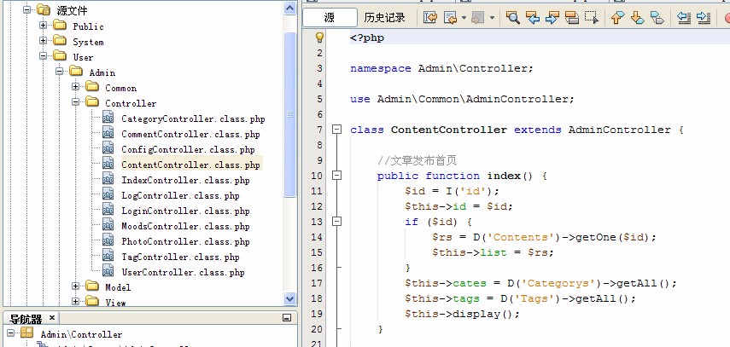Go to previous search occurrence icon
The image size is (730, 347).
[x=532, y=18]
